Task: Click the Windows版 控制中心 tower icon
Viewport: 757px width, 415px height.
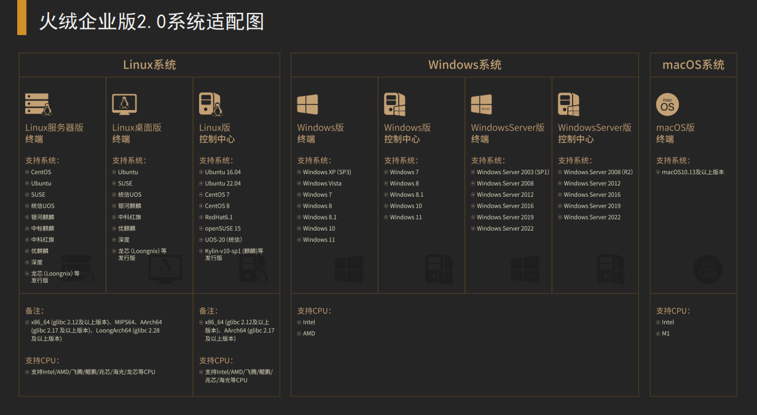Action: click(x=394, y=104)
